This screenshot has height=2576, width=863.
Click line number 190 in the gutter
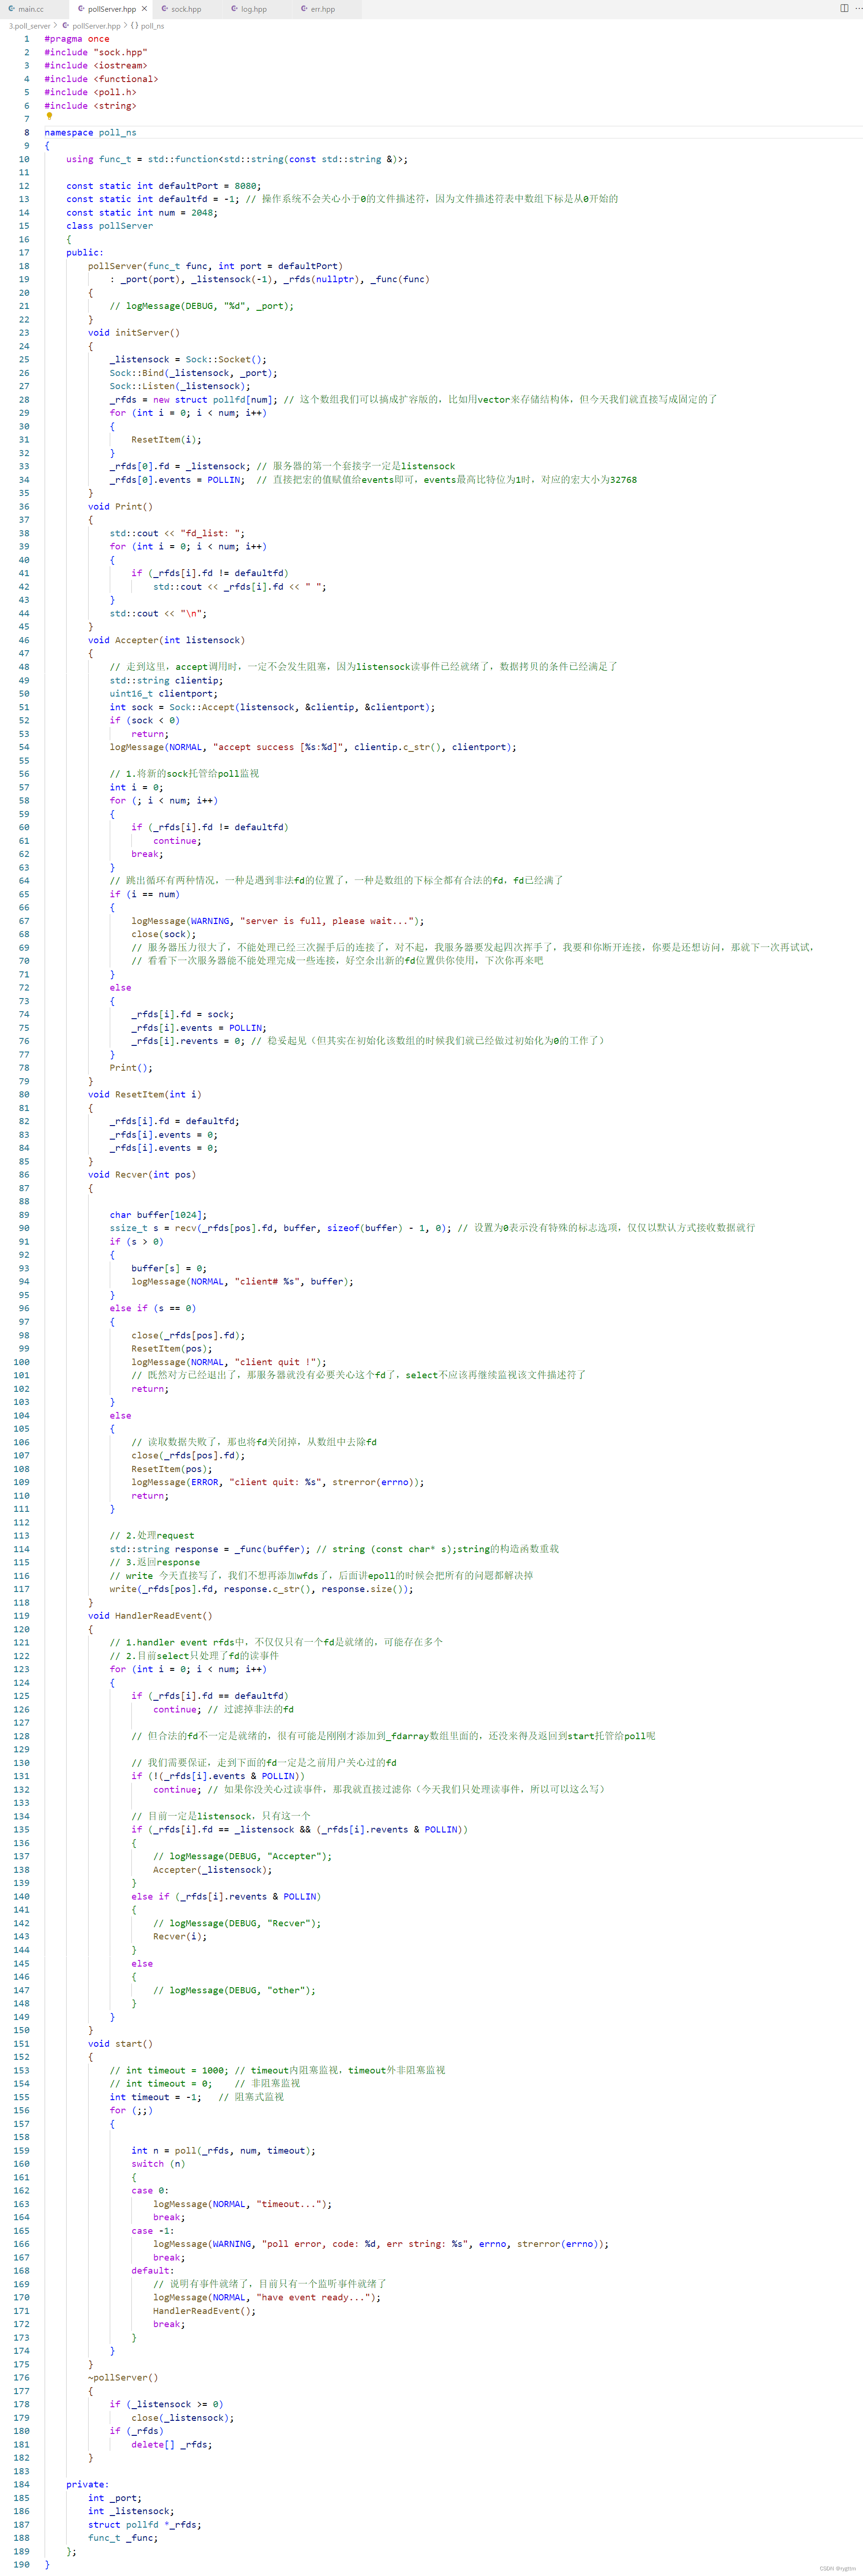(x=21, y=2565)
